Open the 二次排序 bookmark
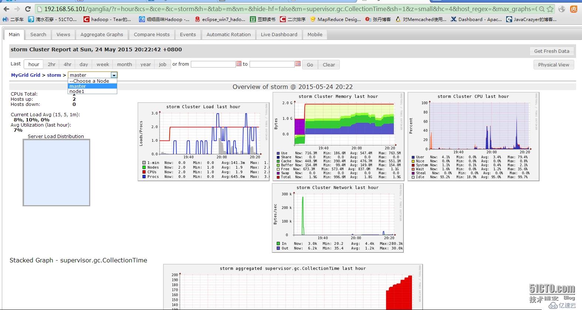 [293, 19]
